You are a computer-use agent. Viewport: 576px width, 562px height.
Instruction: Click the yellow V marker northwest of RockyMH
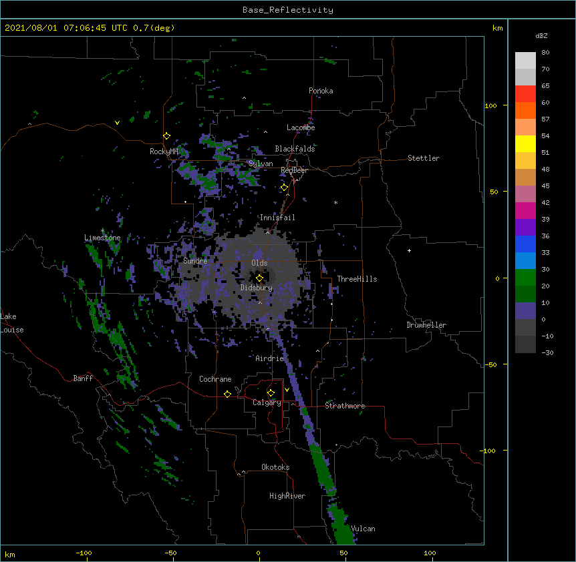point(117,123)
